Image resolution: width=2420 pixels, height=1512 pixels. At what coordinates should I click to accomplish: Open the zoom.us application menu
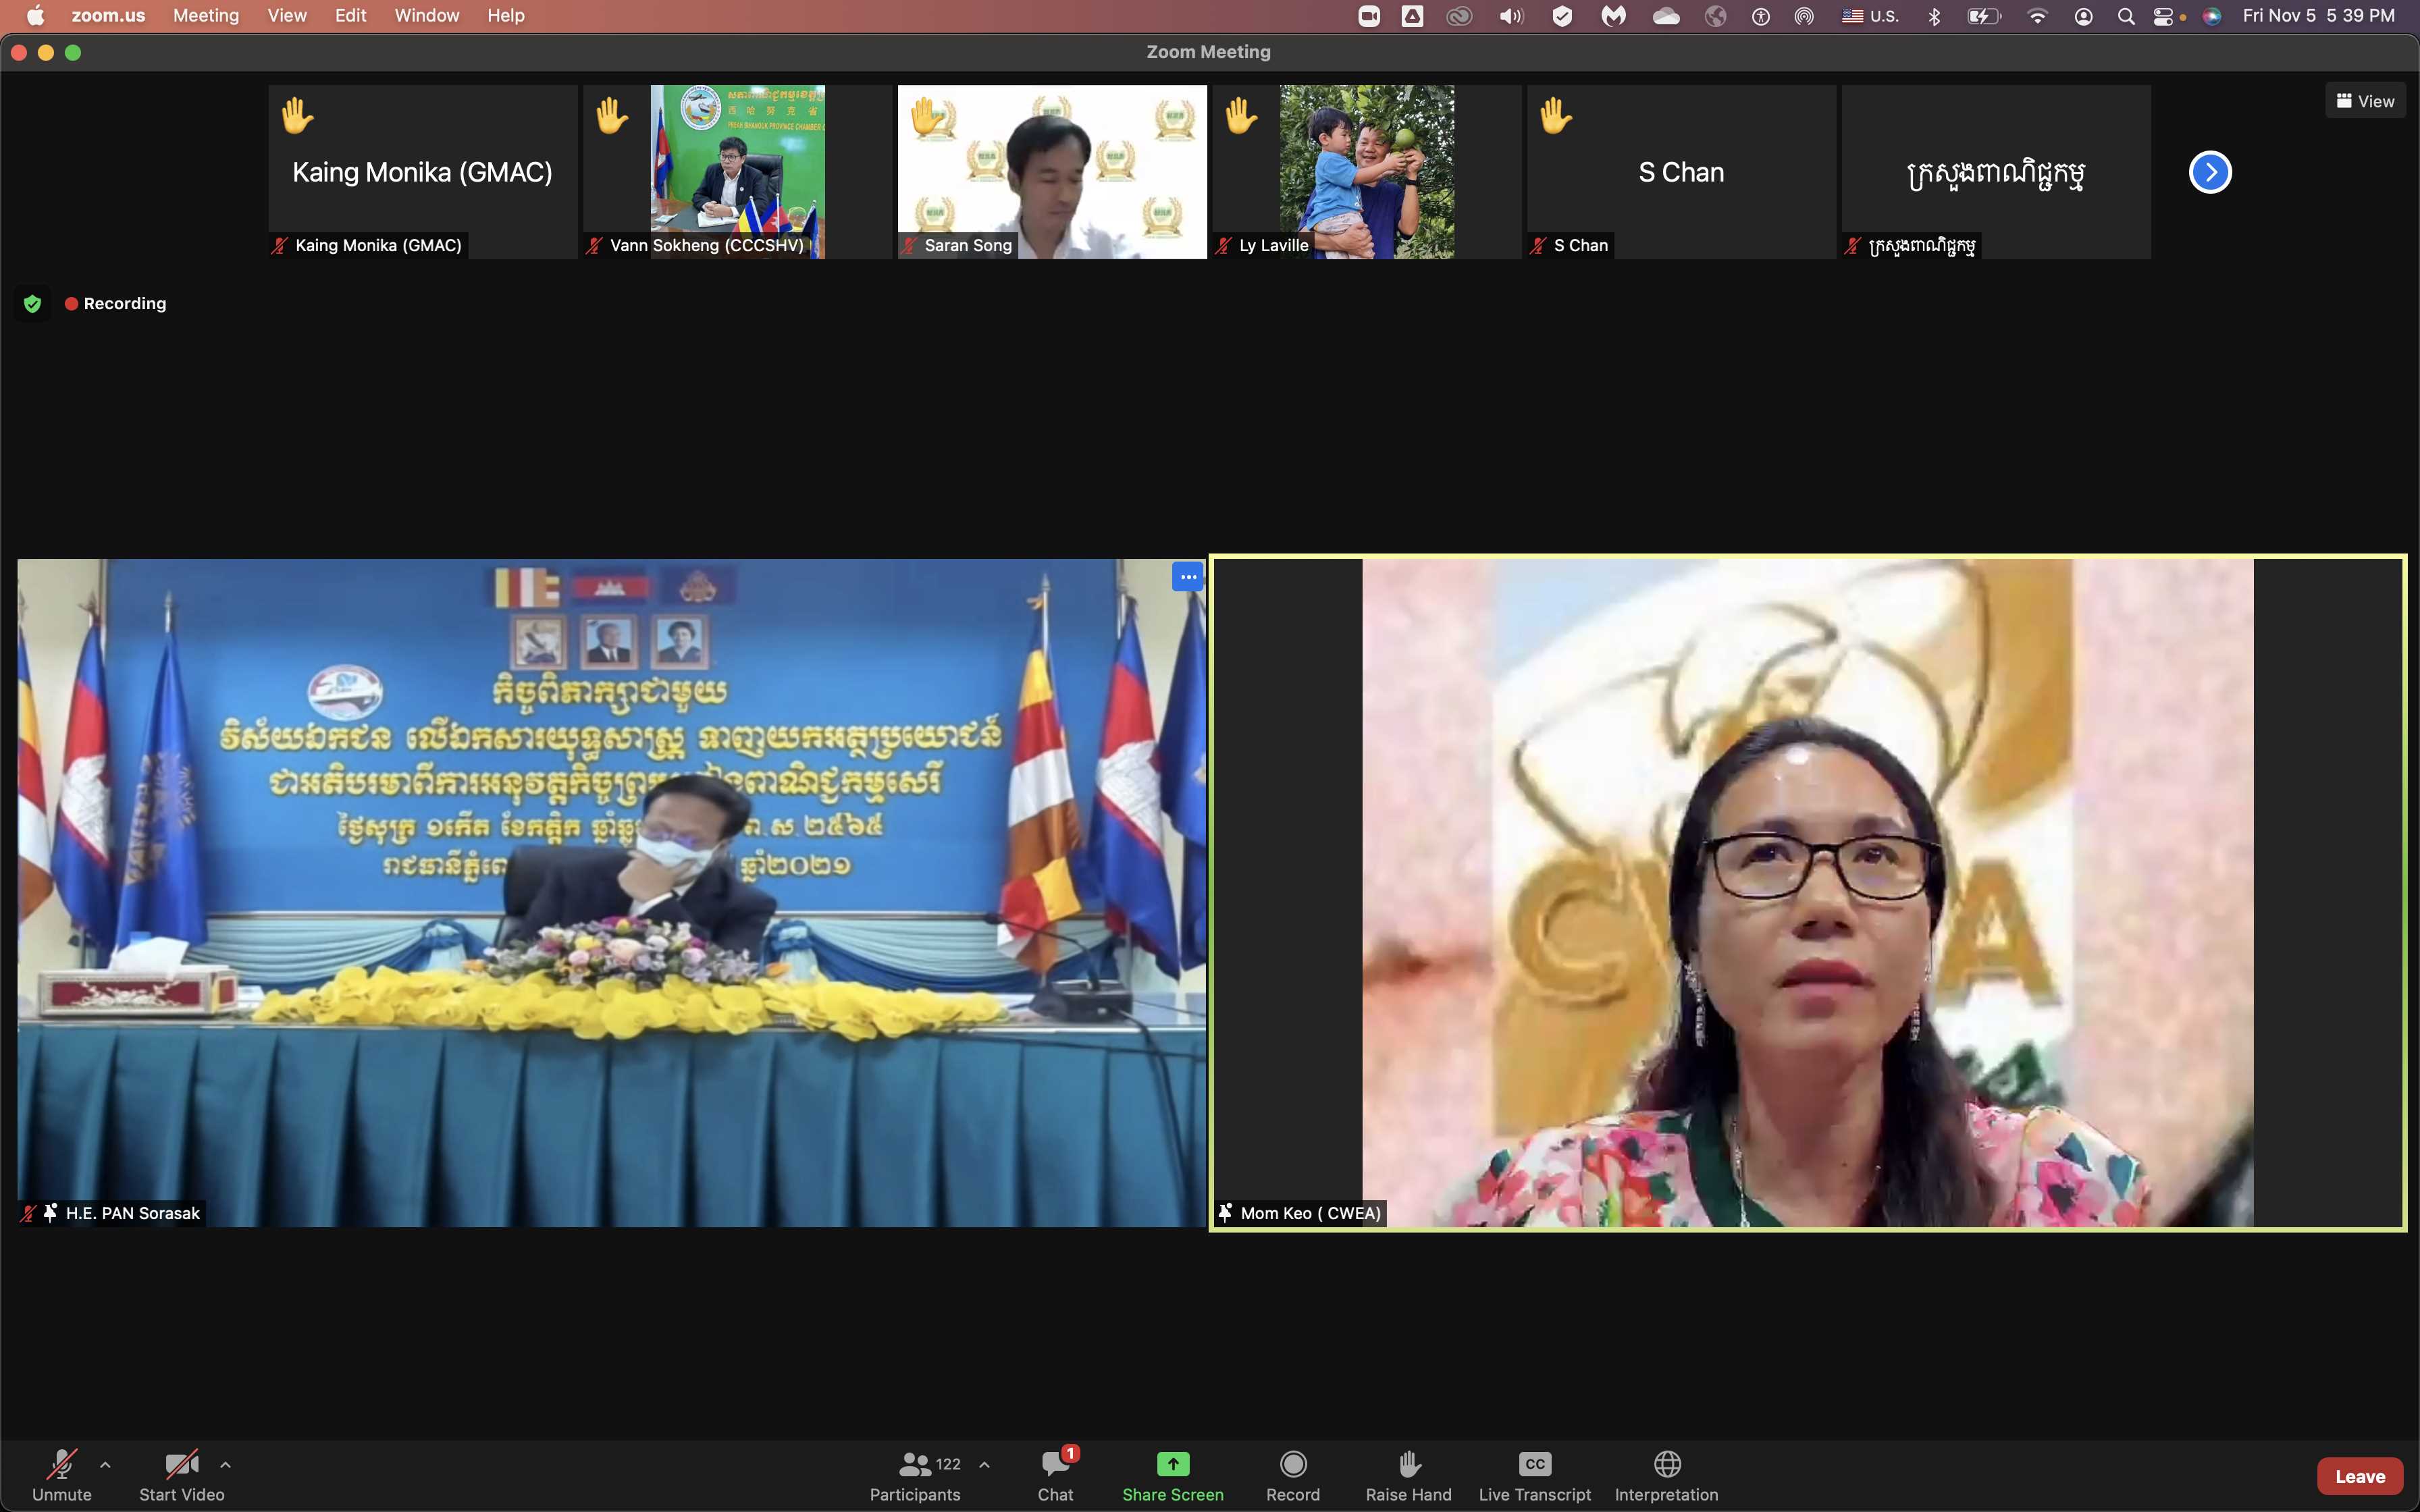[x=108, y=15]
